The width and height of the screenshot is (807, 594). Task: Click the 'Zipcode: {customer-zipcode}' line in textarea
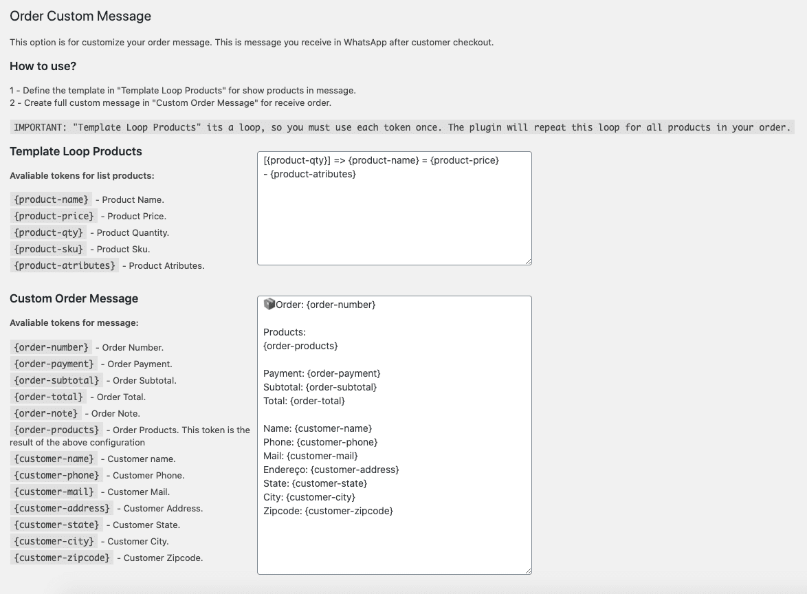click(x=328, y=511)
